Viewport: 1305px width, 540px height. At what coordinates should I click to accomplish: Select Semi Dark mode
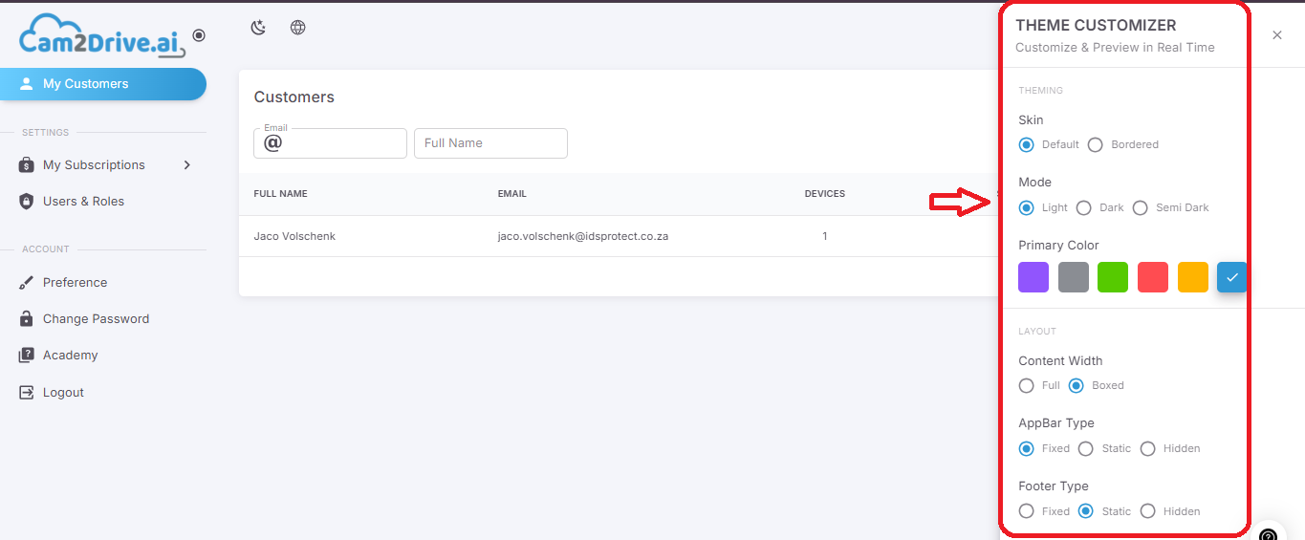1141,208
